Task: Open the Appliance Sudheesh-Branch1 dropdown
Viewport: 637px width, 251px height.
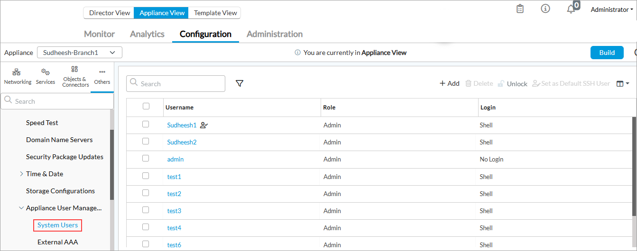Action: (x=79, y=53)
